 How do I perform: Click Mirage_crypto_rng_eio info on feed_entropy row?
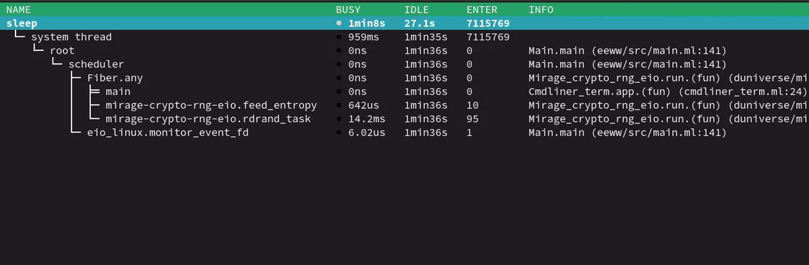[x=669, y=106]
